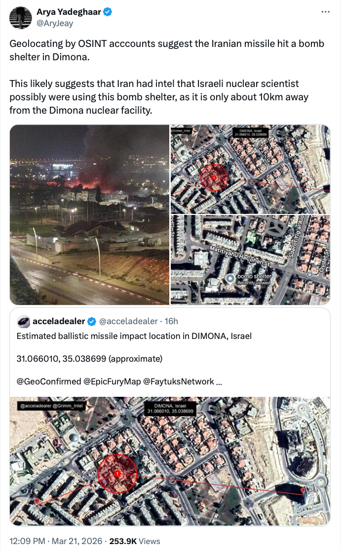Click the bomb shelter map pin

point(230,279)
